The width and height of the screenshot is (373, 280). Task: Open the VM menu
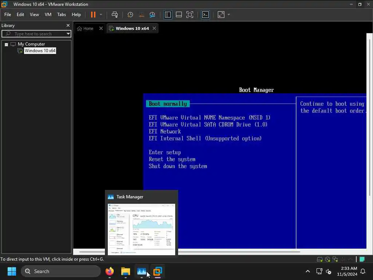pos(48,15)
